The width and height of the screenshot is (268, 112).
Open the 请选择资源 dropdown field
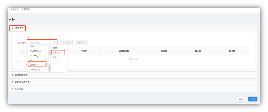[40, 42]
